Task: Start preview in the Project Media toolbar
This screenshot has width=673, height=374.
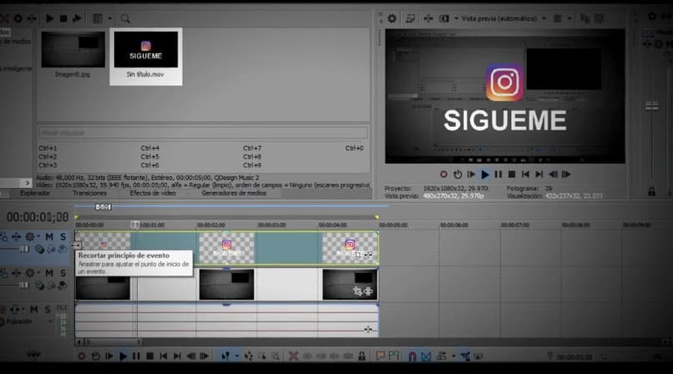Action: (x=50, y=18)
